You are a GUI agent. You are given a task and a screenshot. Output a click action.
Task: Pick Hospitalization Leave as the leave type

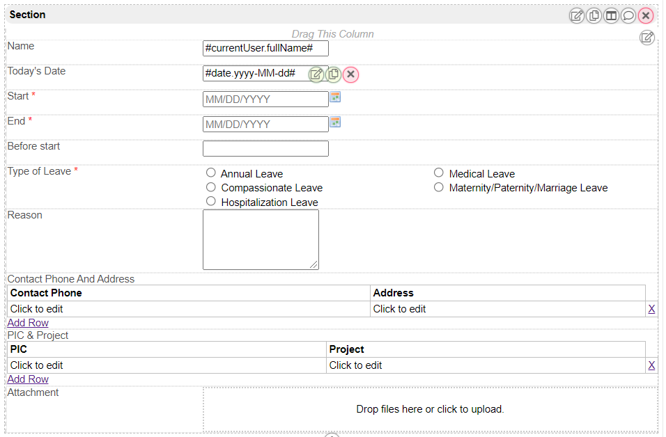tap(211, 201)
